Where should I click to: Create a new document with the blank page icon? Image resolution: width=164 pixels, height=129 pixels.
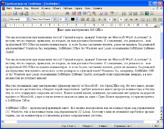point(5,14)
